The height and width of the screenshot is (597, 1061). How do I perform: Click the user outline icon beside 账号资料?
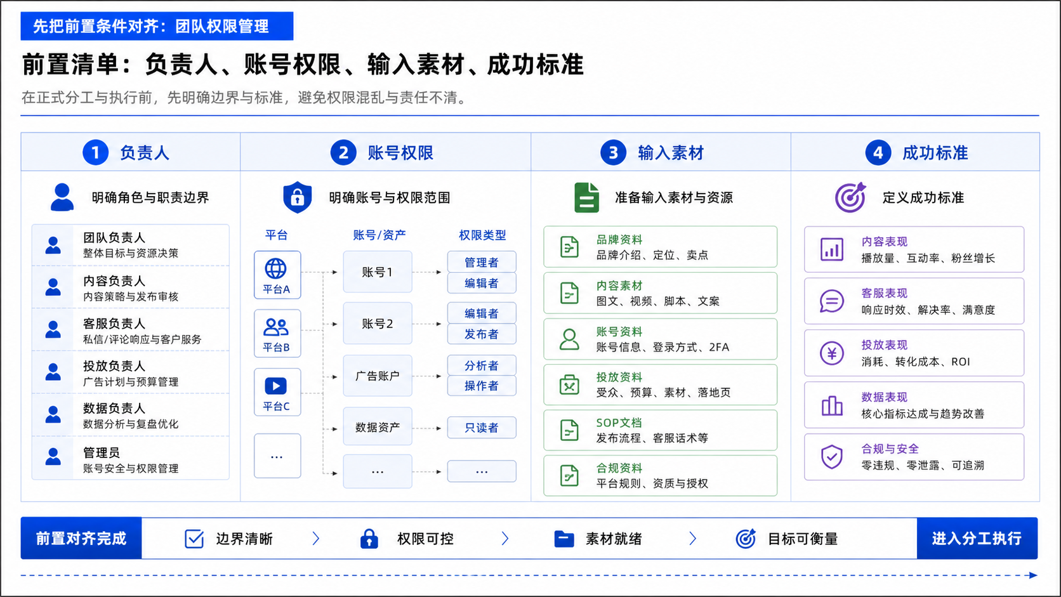[569, 339]
